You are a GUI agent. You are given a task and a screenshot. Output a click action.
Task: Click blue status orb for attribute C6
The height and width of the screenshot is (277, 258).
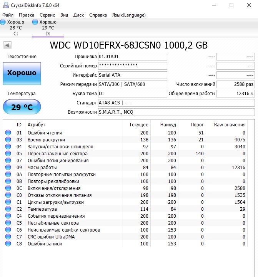pyautogui.click(x=8, y=230)
